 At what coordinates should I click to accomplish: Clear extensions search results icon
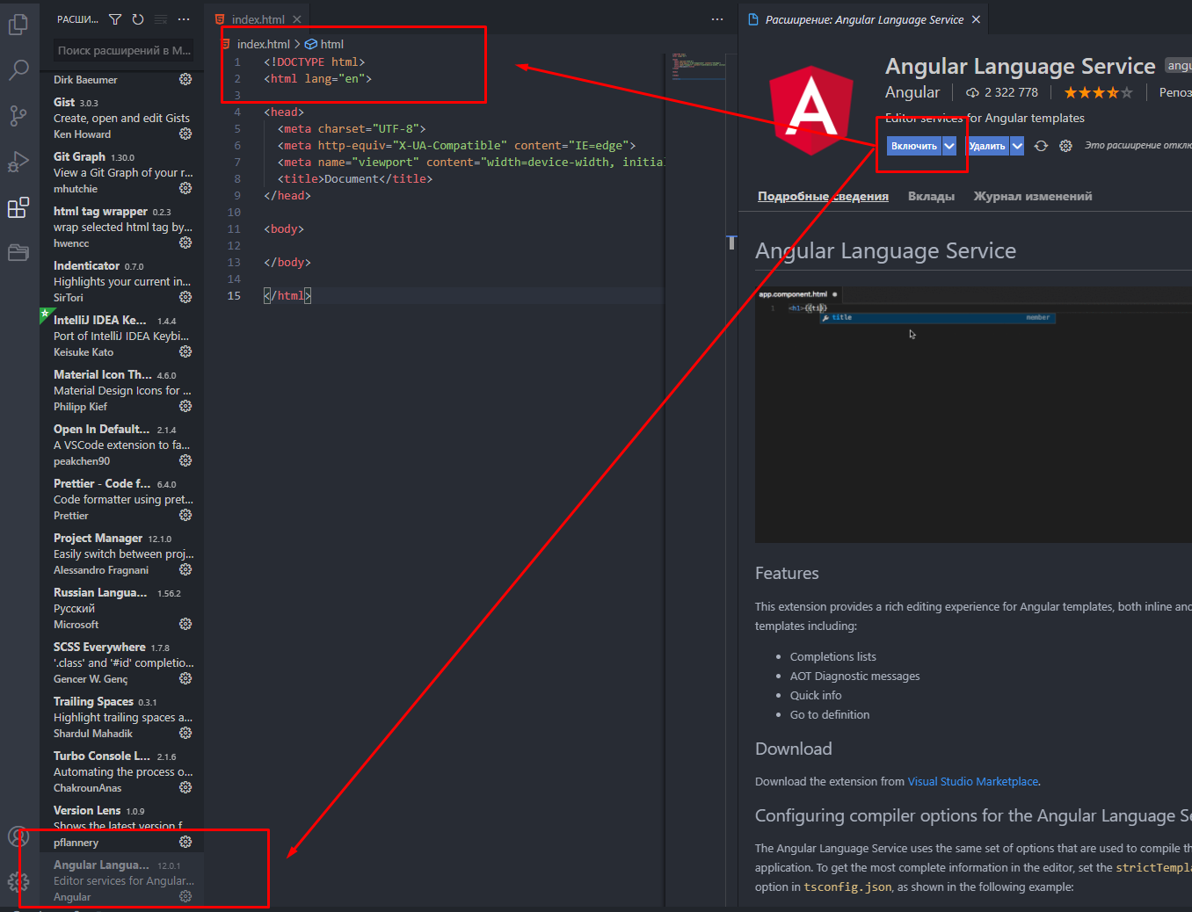point(161,19)
